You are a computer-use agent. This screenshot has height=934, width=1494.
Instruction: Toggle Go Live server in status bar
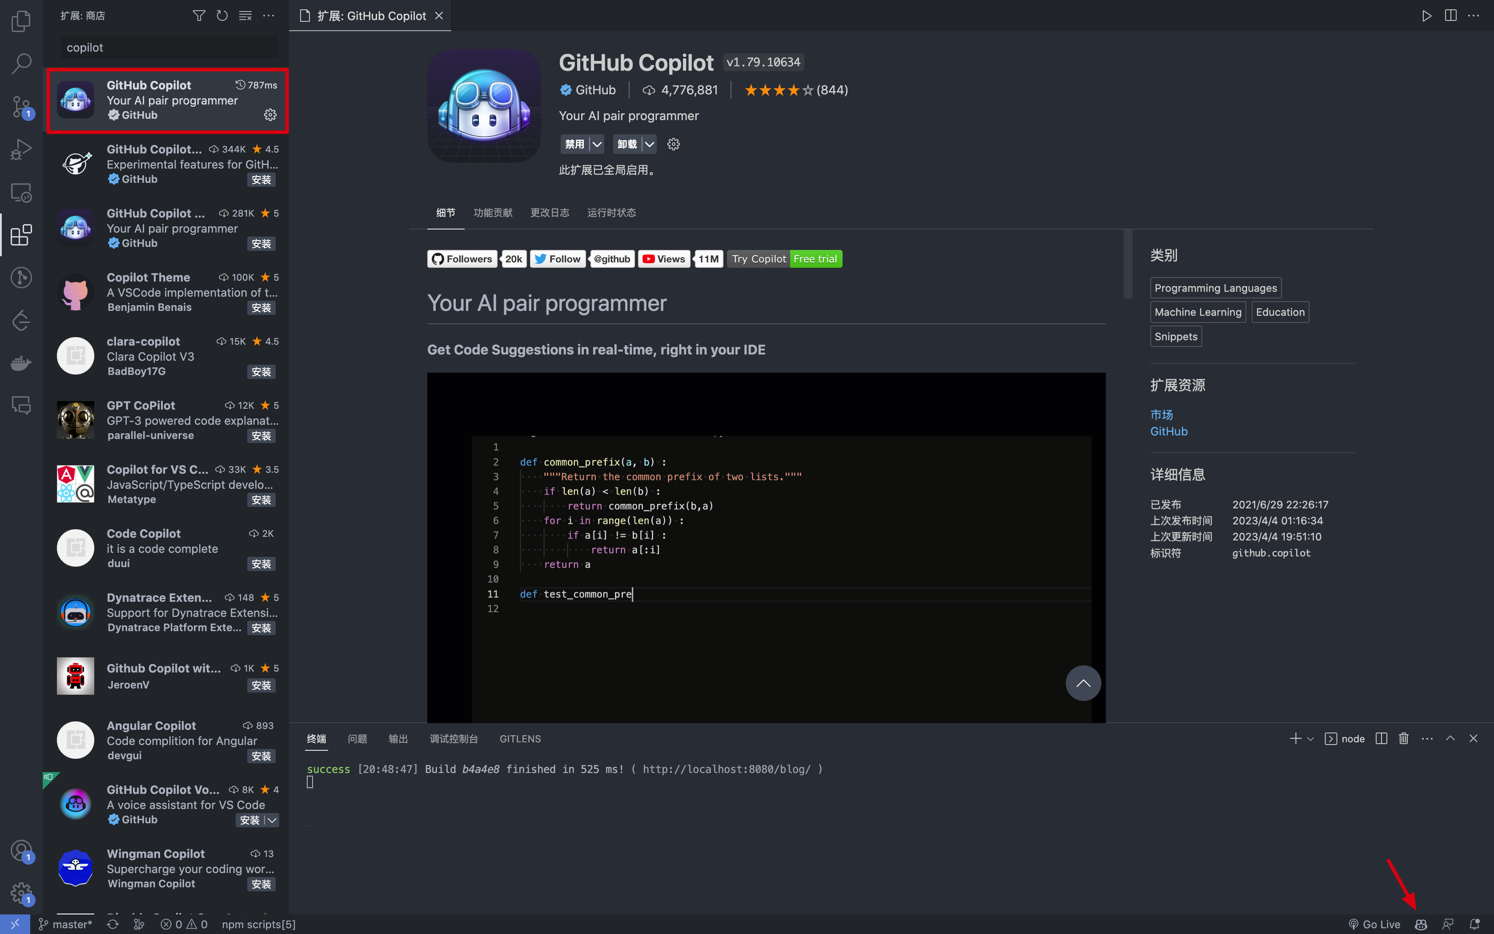pos(1374,924)
